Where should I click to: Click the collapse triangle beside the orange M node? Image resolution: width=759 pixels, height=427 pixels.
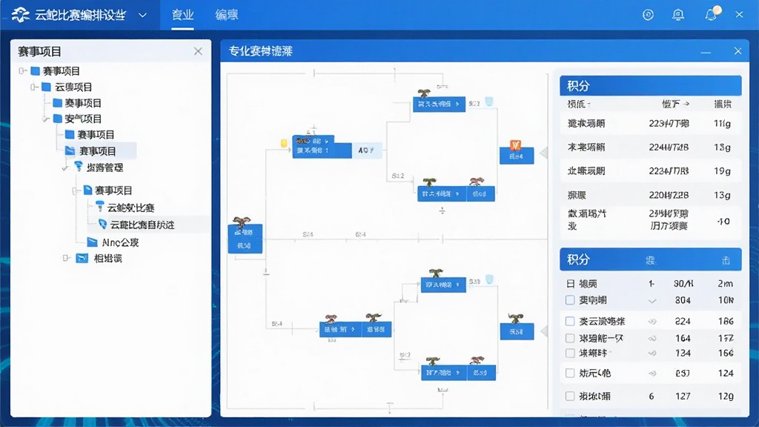point(543,153)
